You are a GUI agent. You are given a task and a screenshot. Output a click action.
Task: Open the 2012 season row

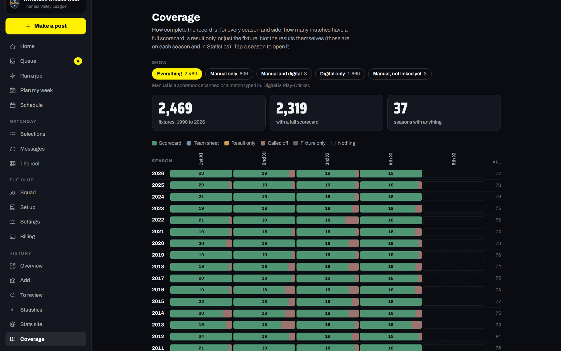tap(326, 336)
